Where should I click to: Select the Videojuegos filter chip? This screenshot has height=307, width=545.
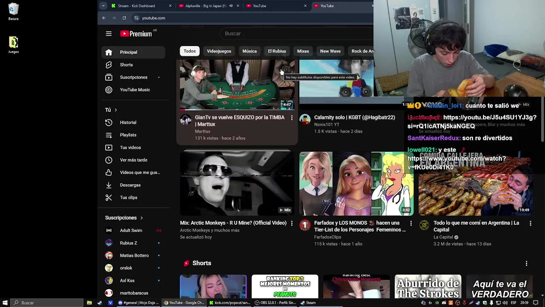(219, 51)
